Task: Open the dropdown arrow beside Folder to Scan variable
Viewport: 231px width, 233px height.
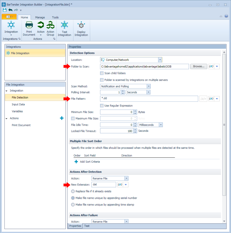Action: pos(217,66)
